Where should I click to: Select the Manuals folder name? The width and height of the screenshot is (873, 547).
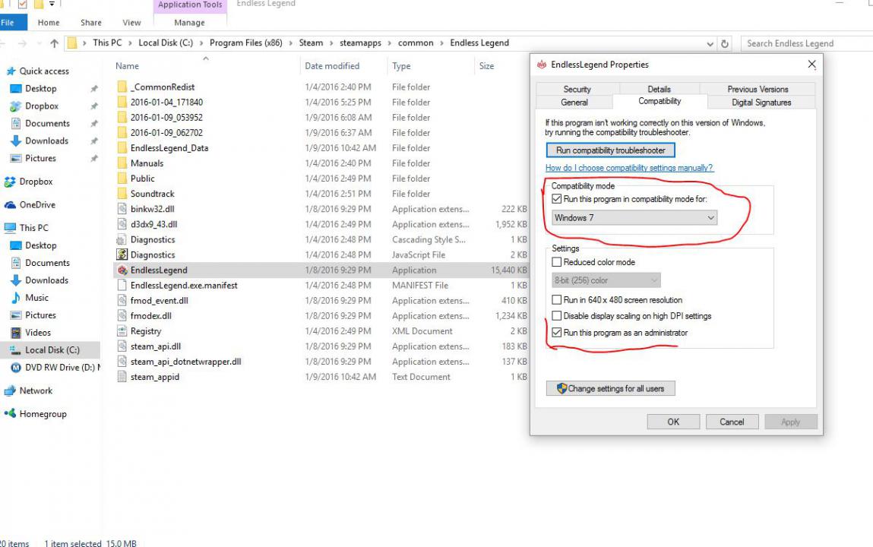tap(147, 163)
